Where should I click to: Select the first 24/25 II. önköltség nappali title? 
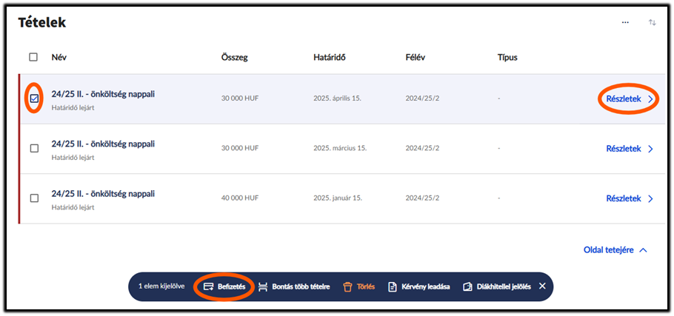coord(103,94)
